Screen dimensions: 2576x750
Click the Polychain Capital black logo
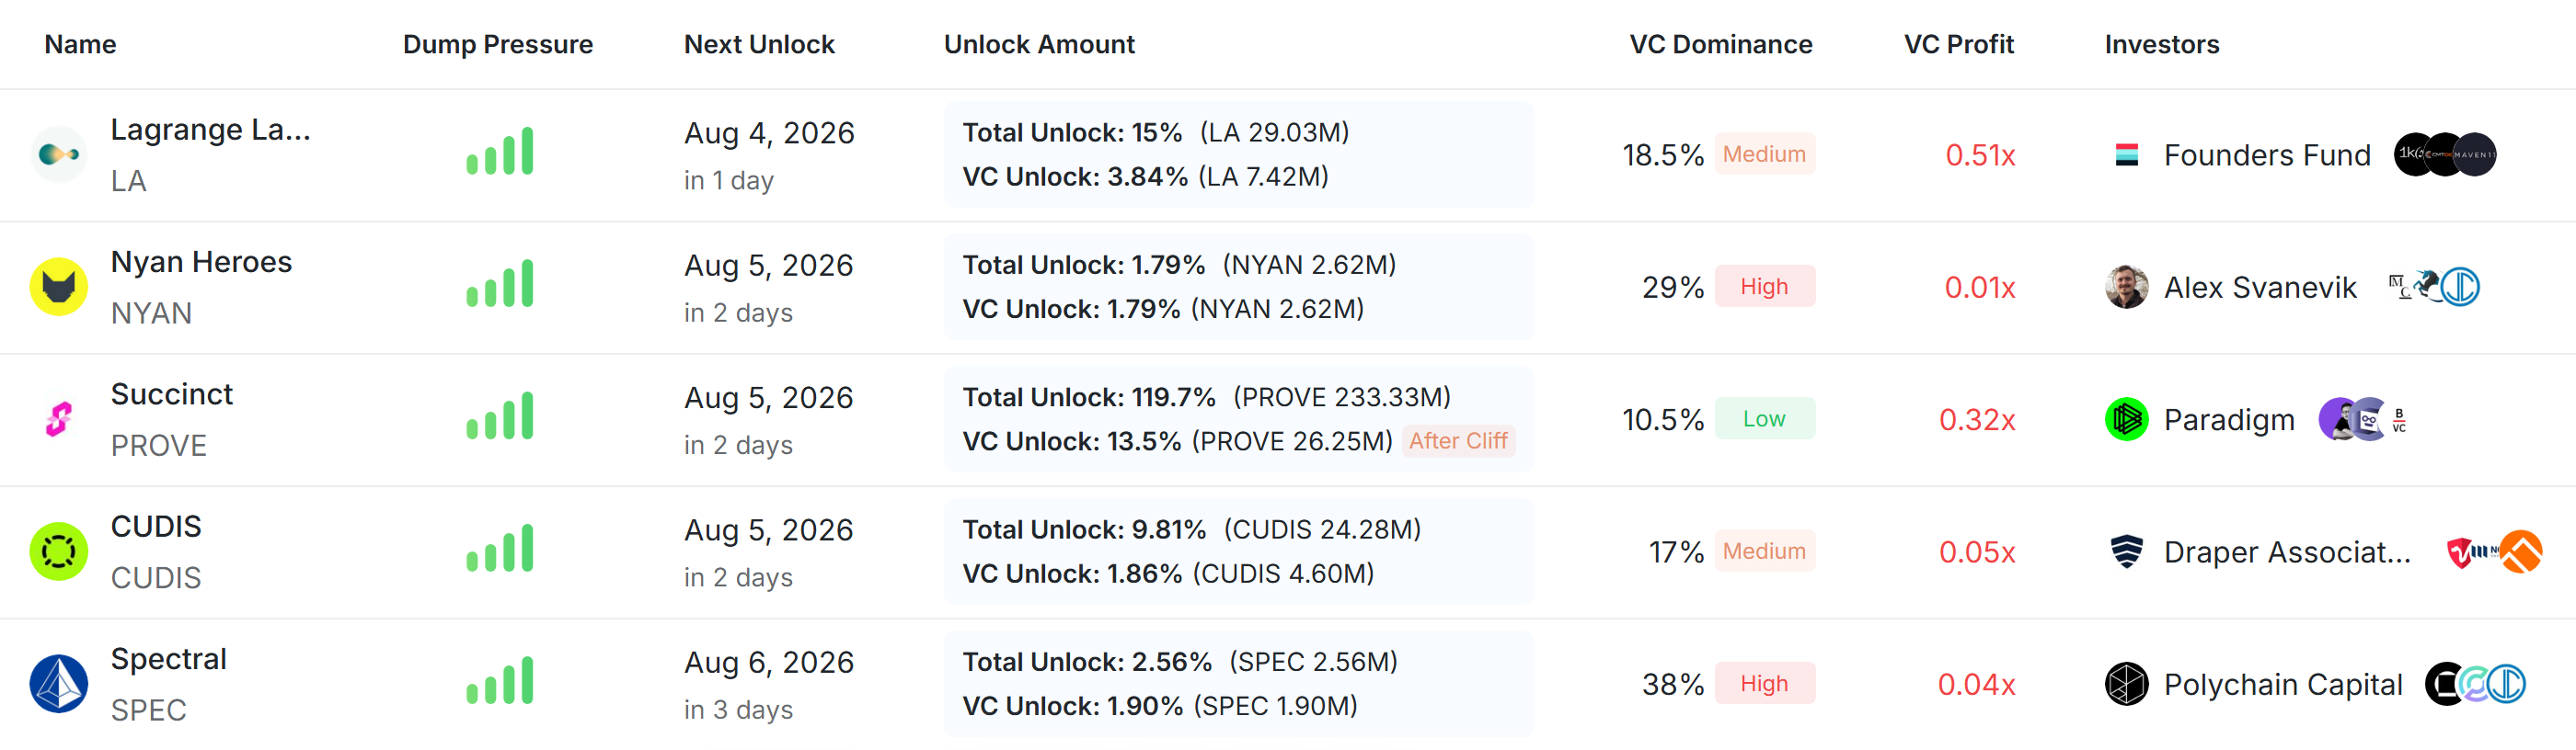[x=2127, y=684]
